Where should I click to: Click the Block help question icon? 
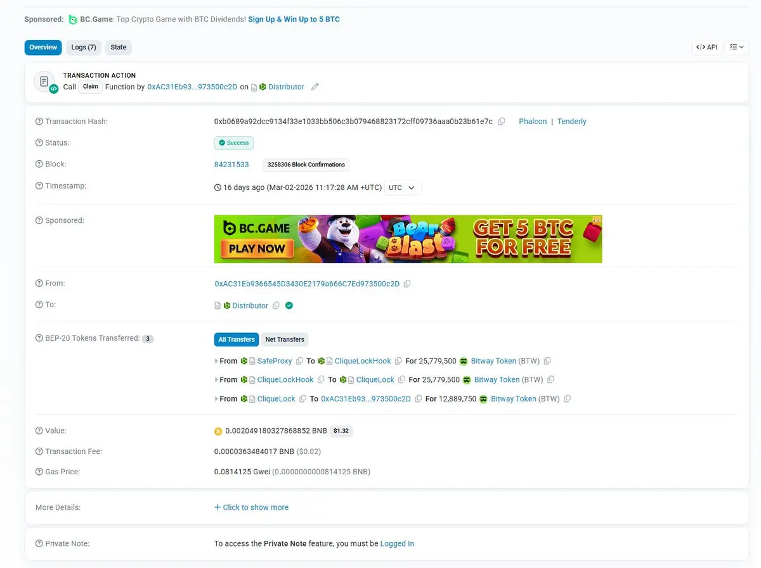pos(39,164)
